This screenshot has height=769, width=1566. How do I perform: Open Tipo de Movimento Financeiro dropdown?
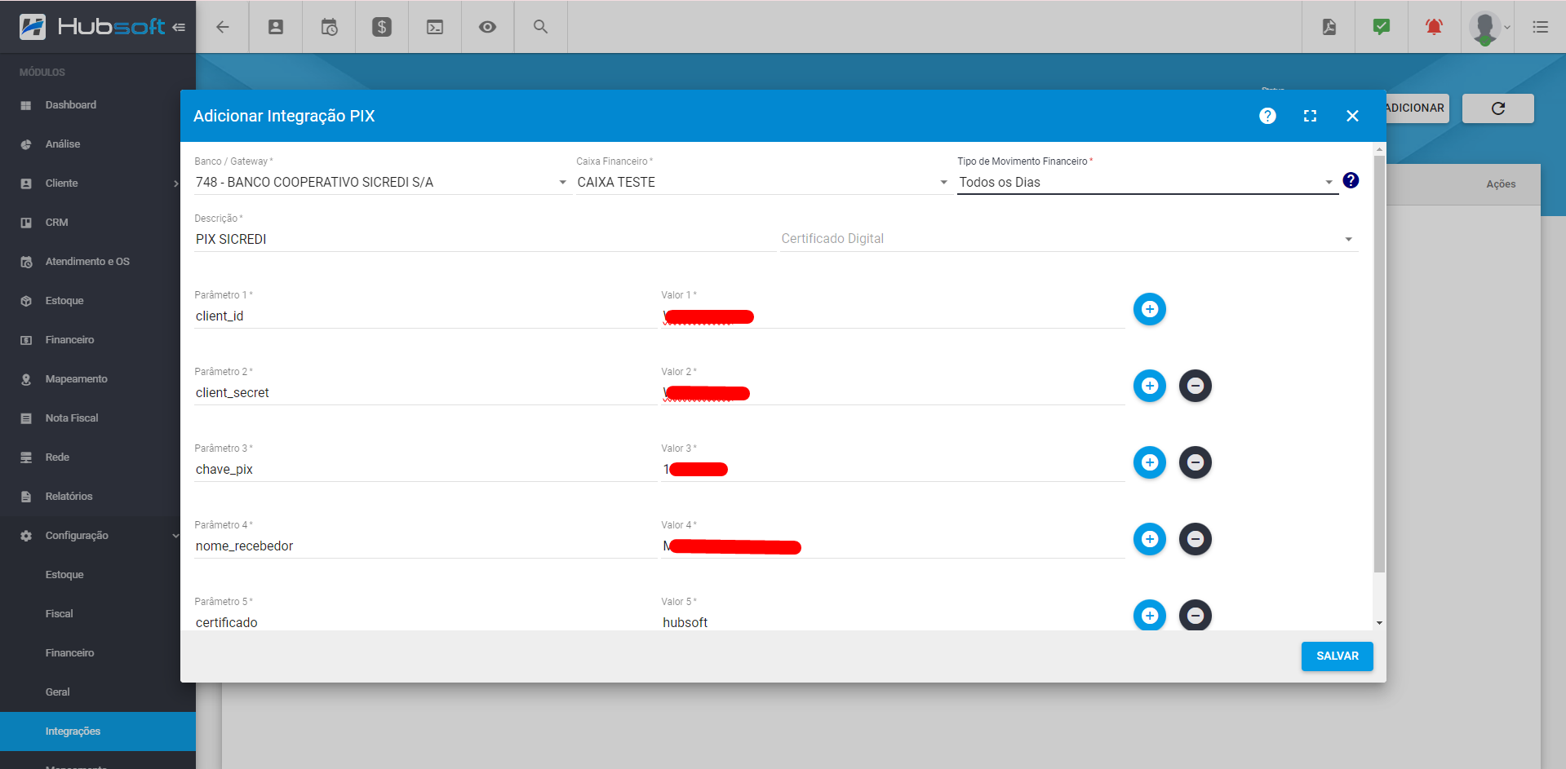pos(1147,182)
